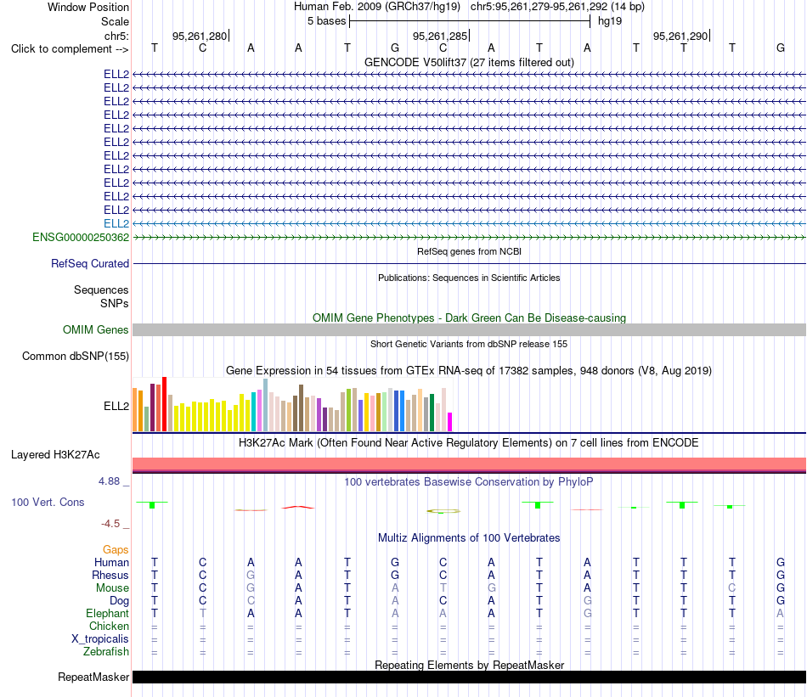Open 'Short Genetic Variants from dbSNP release 155'
The width and height of the screenshot is (807, 697).
tap(469, 344)
